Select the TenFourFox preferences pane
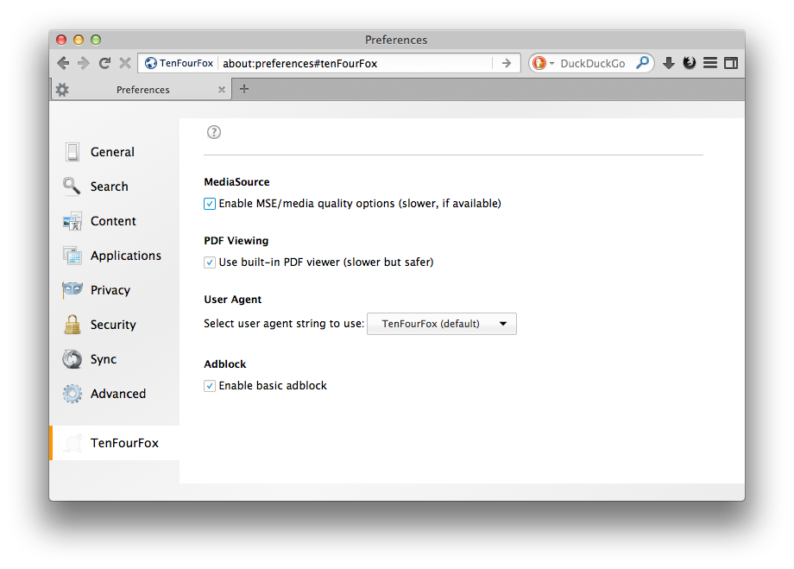The height and width of the screenshot is (569, 794). [115, 443]
